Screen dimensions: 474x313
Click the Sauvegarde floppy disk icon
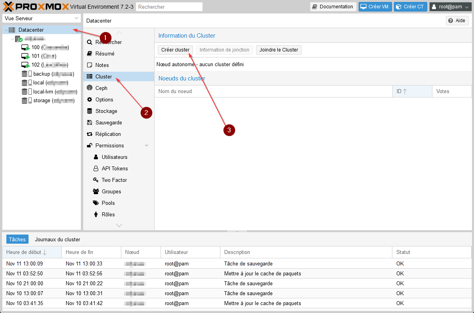tap(90, 122)
